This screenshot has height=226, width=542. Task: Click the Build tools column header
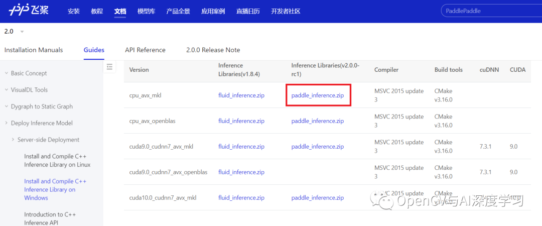point(448,70)
